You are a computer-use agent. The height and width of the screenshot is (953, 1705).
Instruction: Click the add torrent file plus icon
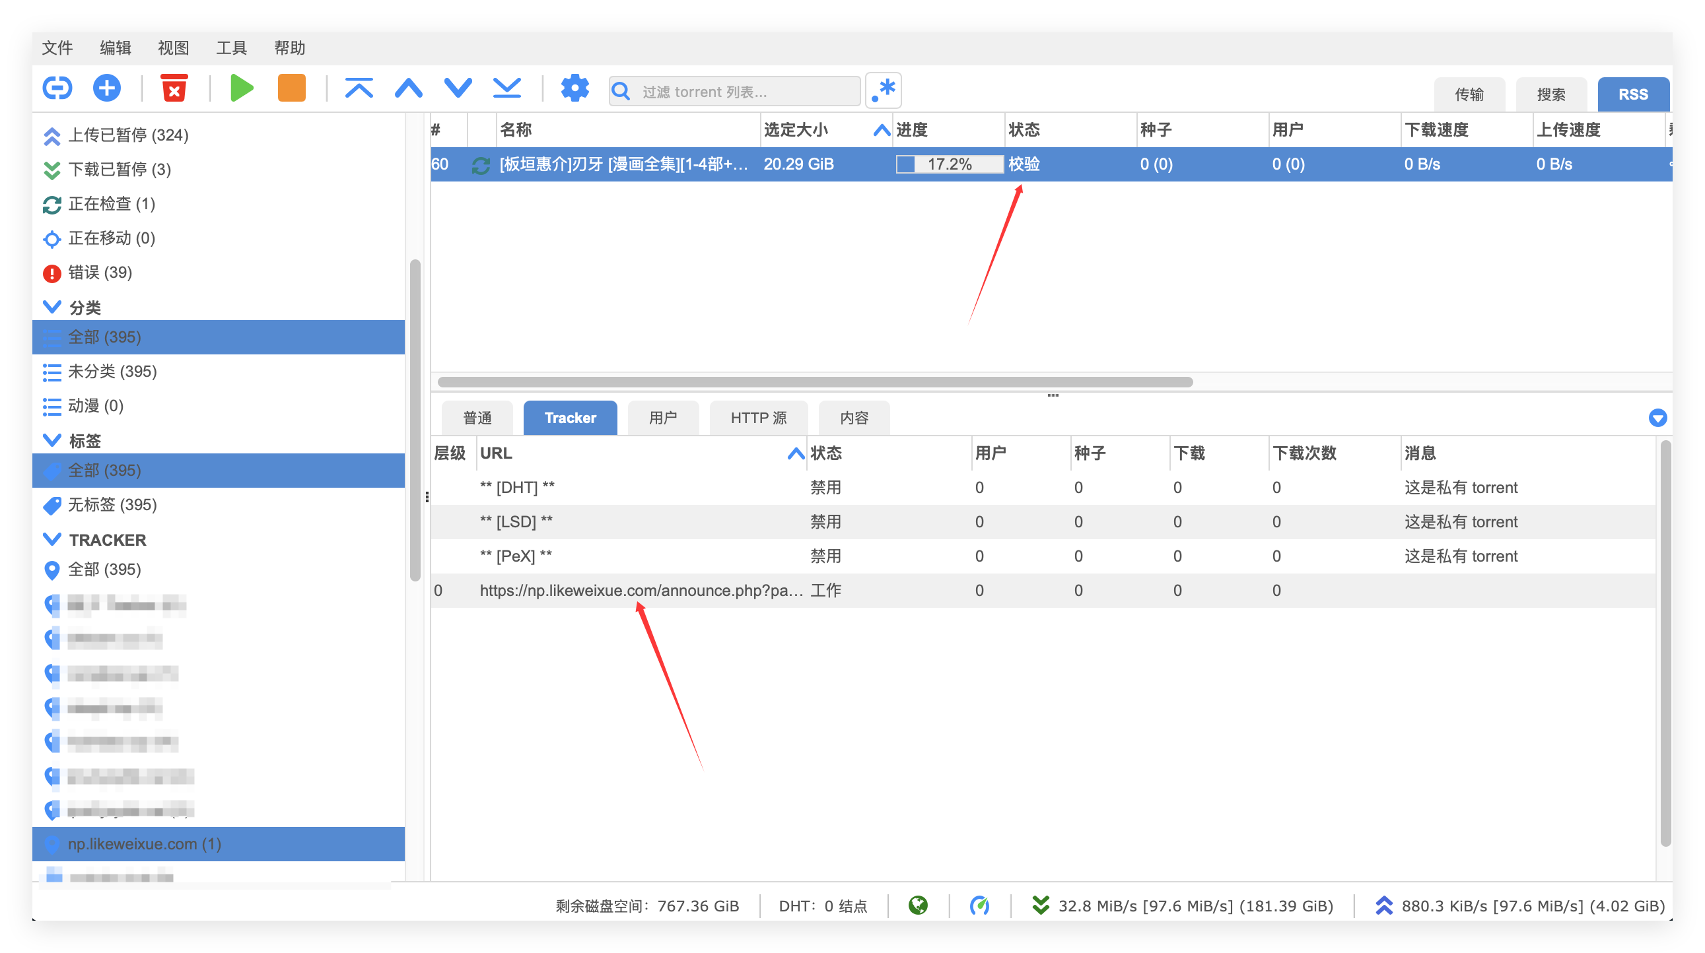point(106,88)
